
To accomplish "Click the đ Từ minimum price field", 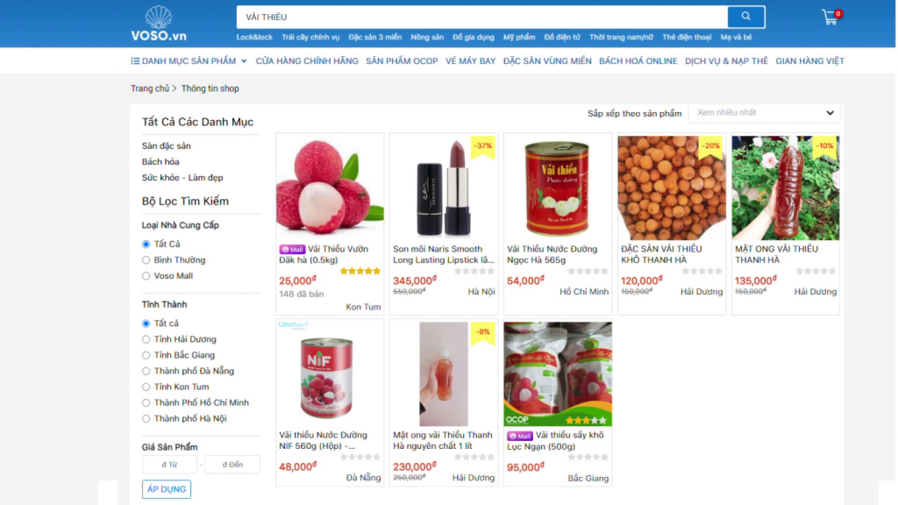I will coord(169,465).
